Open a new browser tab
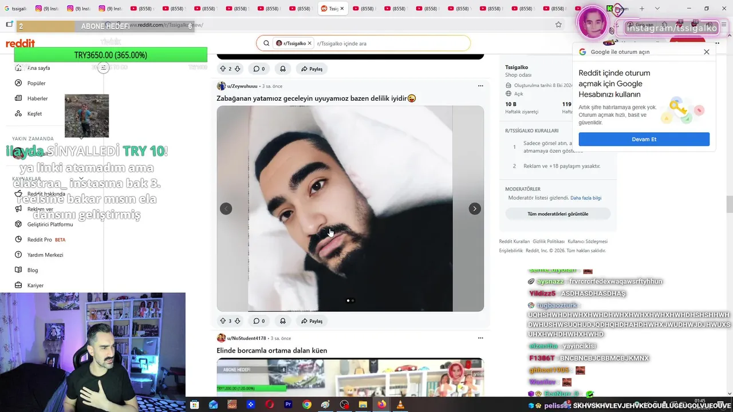The width and height of the screenshot is (733, 412). [641, 9]
